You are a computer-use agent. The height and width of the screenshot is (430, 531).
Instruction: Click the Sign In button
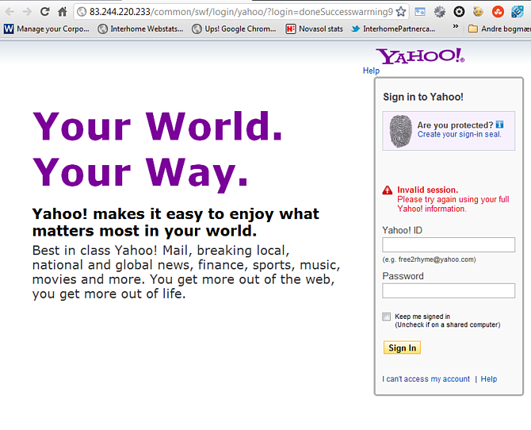click(x=402, y=347)
